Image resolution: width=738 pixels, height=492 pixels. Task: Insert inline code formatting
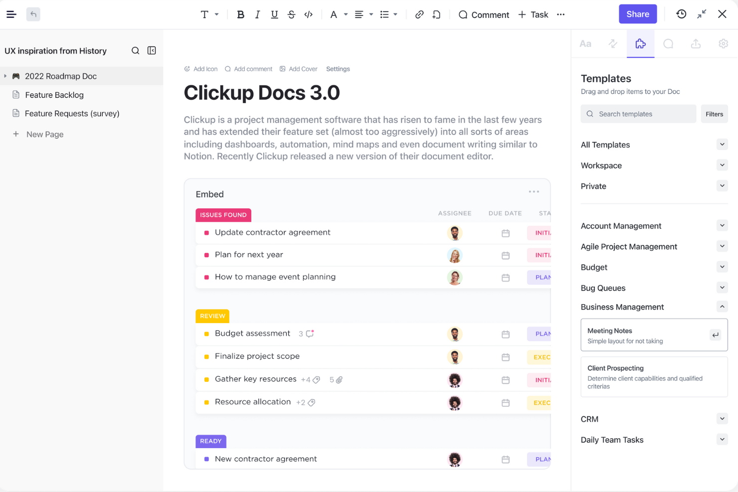[x=309, y=14]
